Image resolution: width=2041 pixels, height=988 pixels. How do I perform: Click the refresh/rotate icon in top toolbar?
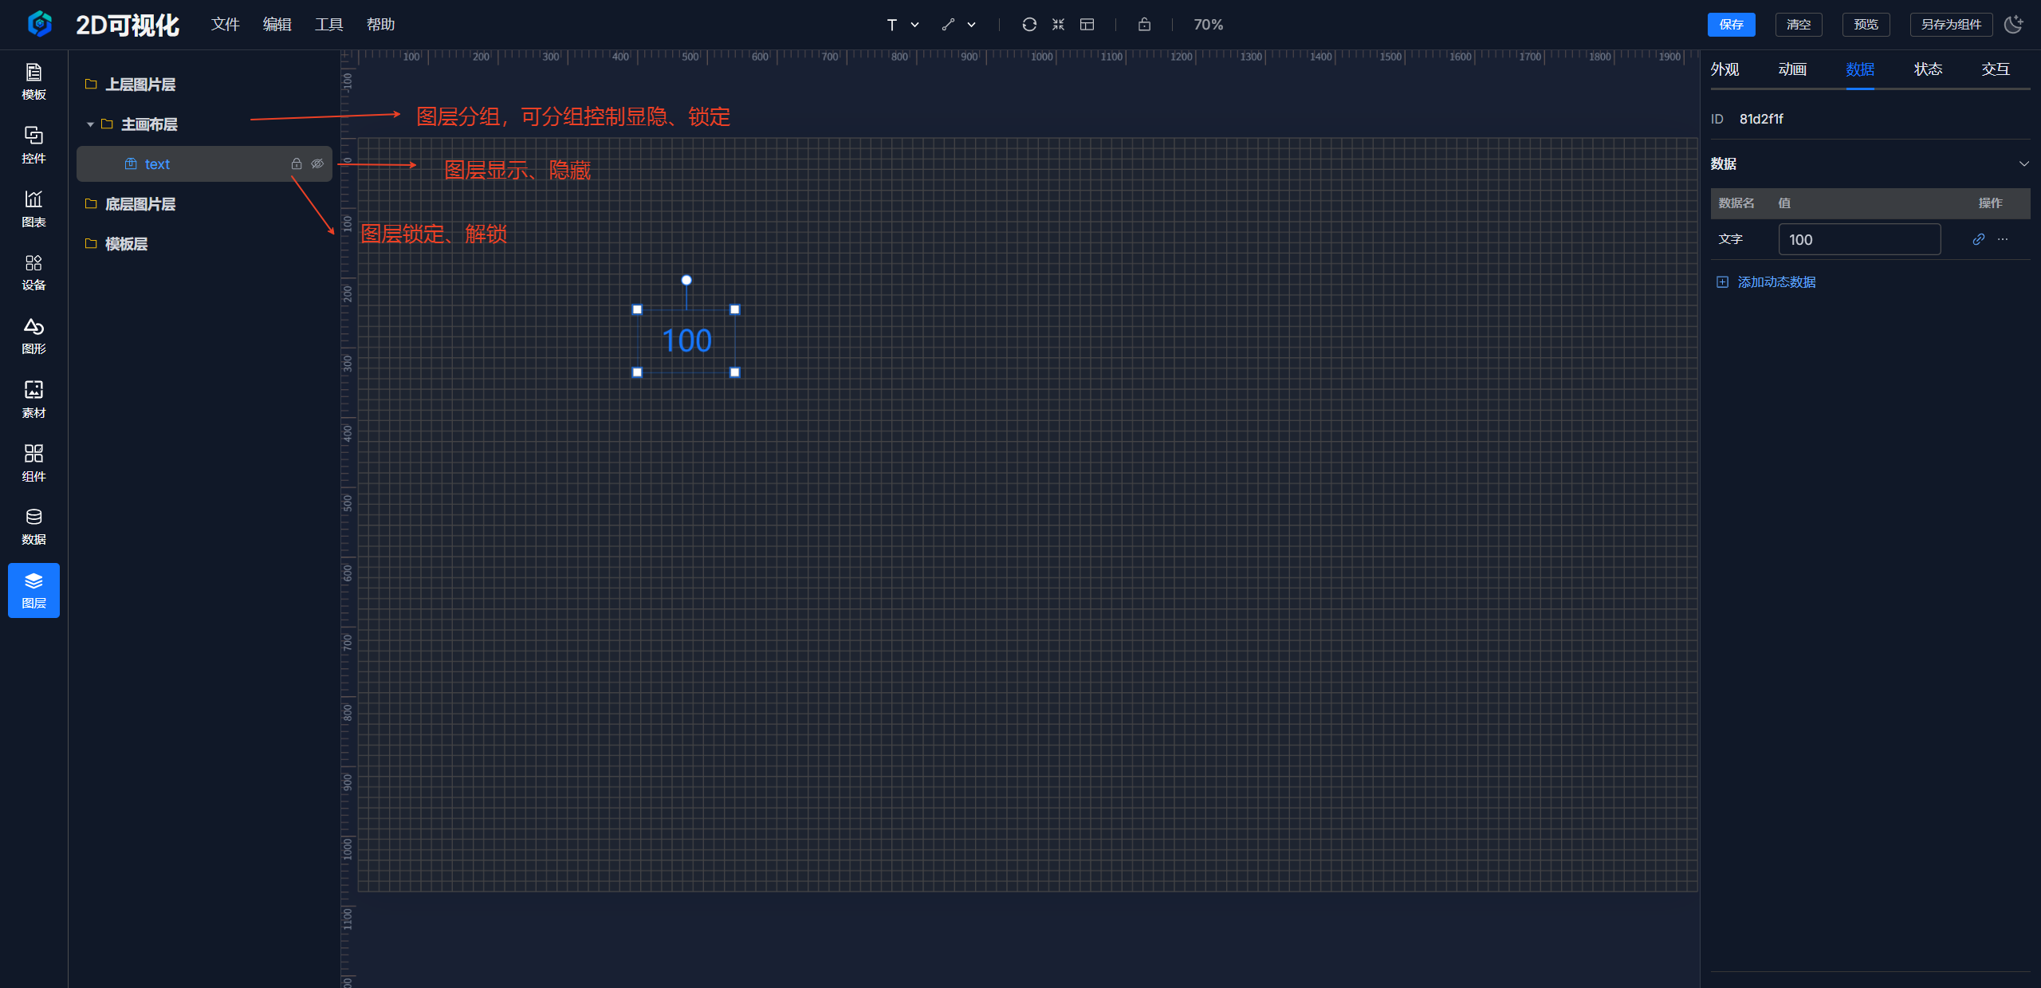point(1029,25)
